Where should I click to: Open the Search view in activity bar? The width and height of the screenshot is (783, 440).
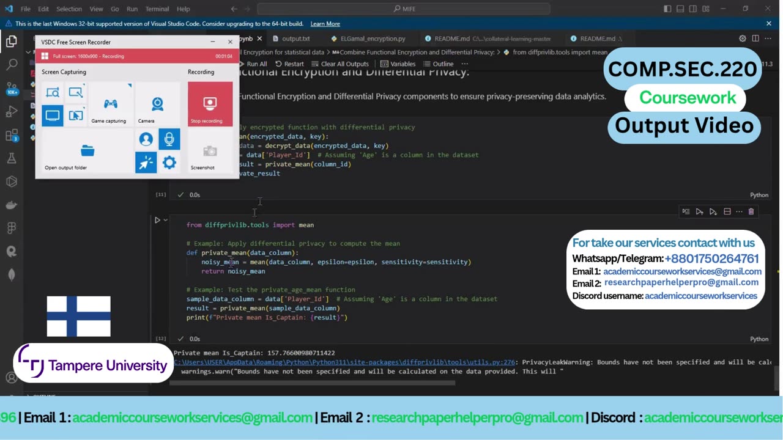coord(12,64)
